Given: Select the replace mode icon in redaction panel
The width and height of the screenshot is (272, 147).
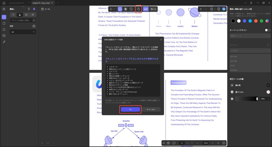Looking at the screenshot, I should [26, 15].
